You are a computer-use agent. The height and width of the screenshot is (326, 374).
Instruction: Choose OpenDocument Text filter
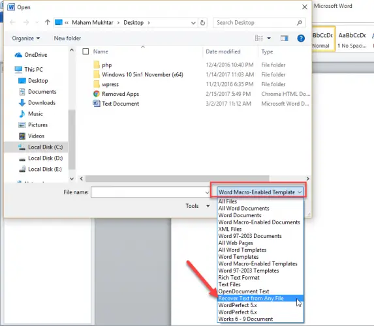tap(260, 291)
